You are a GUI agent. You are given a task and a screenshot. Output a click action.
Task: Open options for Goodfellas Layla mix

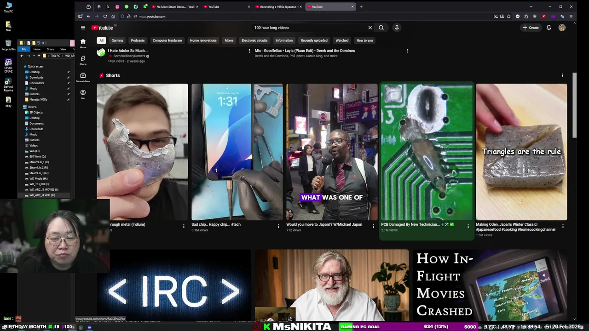(x=407, y=51)
